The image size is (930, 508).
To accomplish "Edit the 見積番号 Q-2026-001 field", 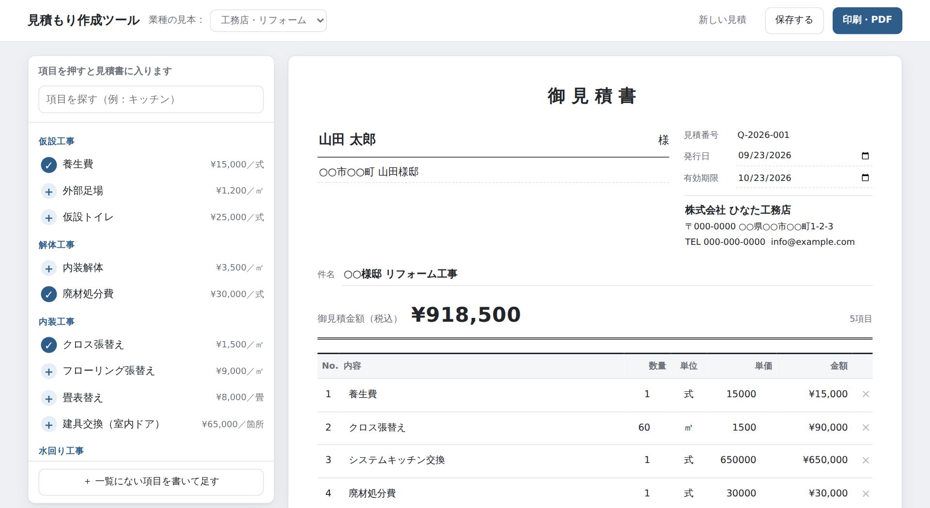I will [804, 135].
